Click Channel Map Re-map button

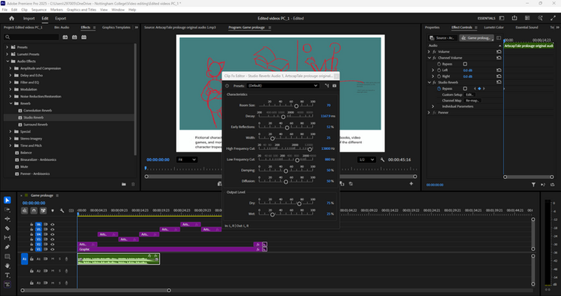click(472, 101)
